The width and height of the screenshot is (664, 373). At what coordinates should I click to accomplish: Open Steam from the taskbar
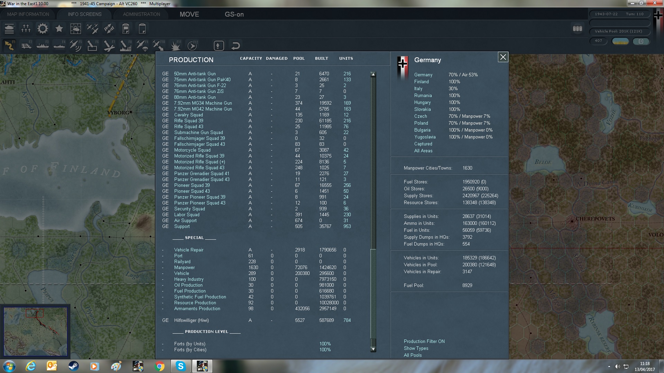(73, 366)
